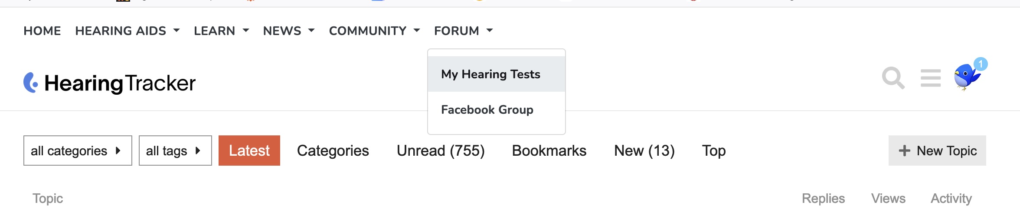Expand the all tags dropdown
The image size is (1020, 218).
coord(175,151)
